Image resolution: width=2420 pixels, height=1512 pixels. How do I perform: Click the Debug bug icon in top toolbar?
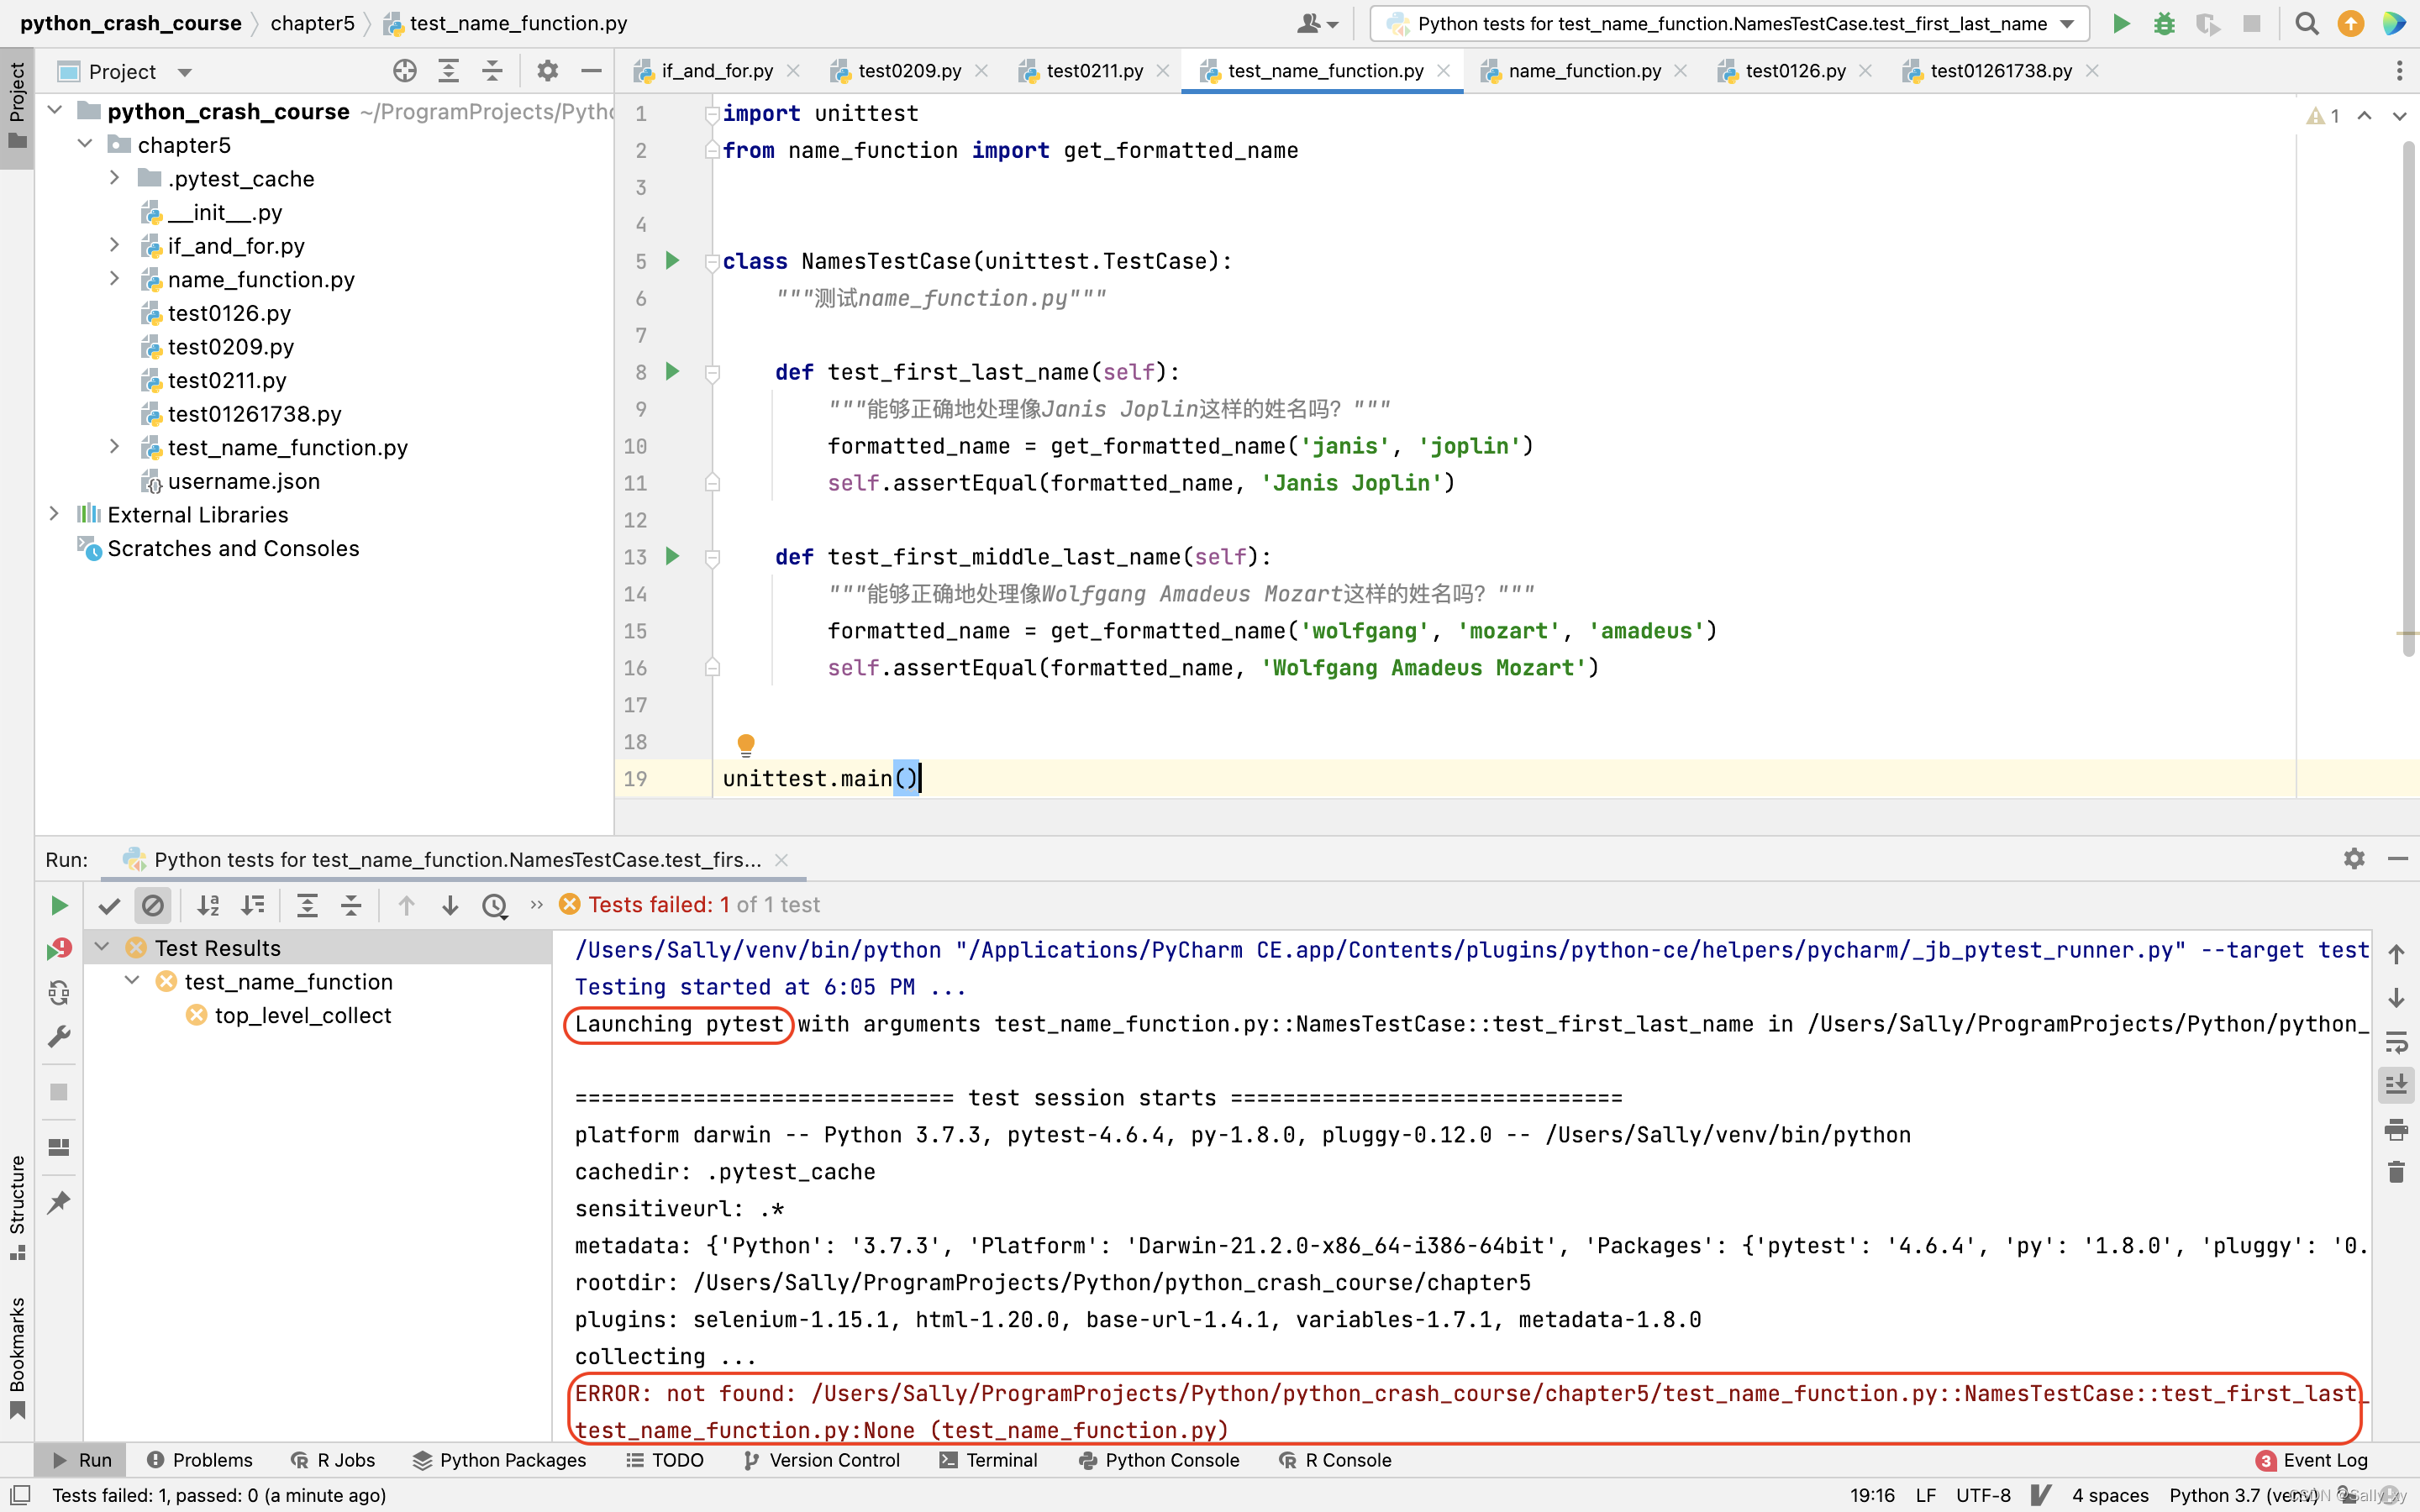[x=2164, y=24]
